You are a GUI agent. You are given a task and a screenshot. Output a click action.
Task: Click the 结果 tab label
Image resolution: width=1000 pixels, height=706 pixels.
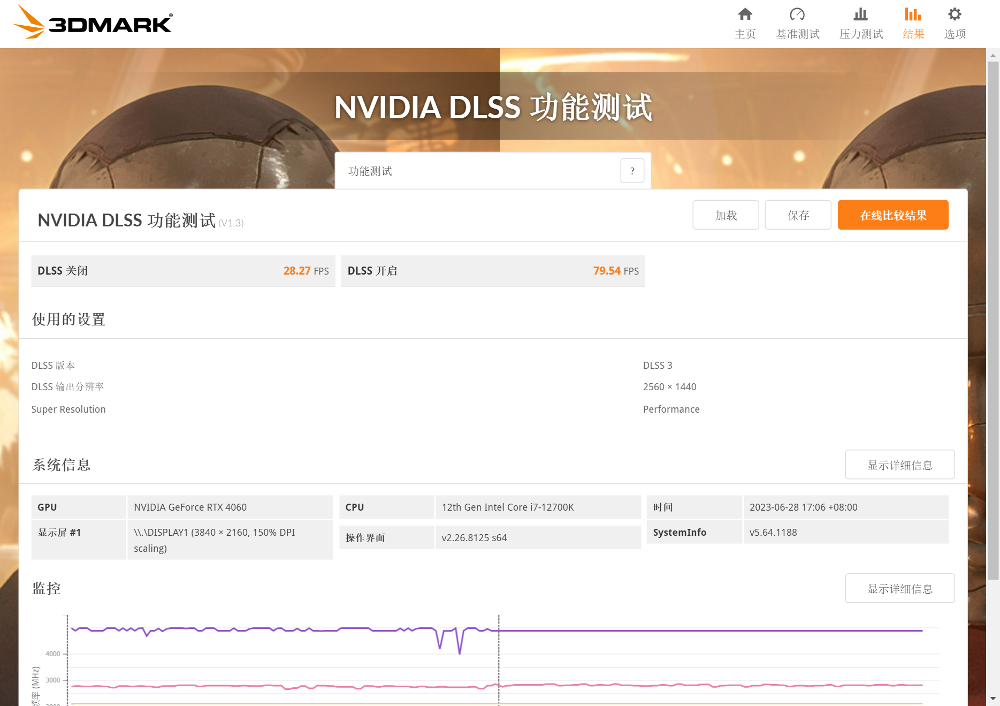[x=913, y=34]
